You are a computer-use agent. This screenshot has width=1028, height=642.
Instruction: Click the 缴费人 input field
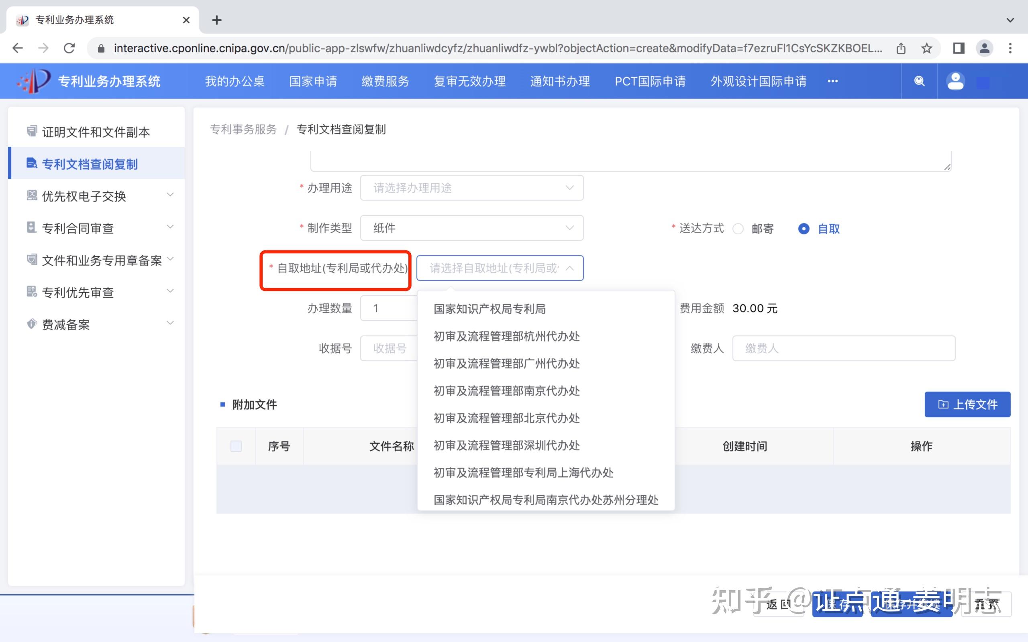[x=844, y=348]
